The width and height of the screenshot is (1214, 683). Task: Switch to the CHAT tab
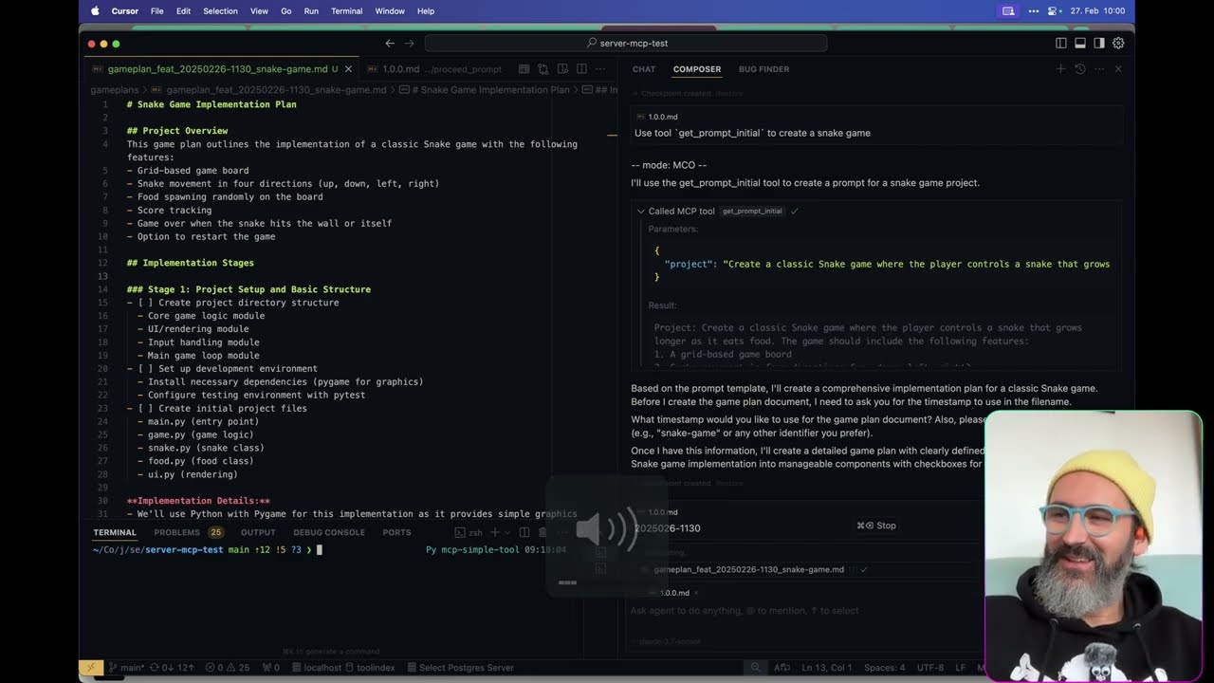(644, 69)
